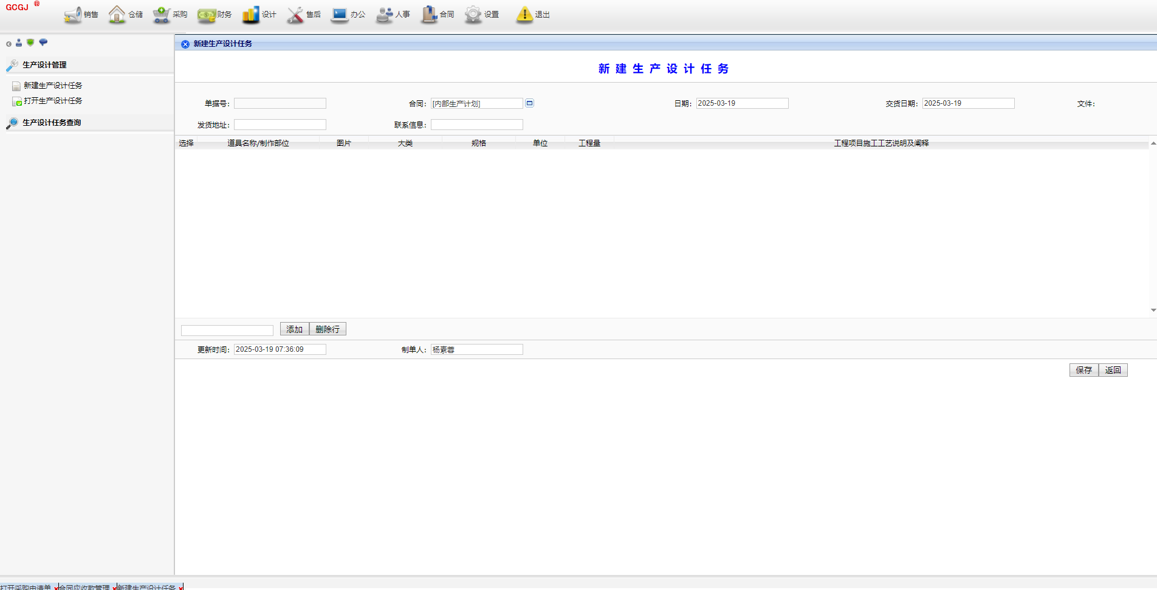Screen dimensions: 1157x590
Task: Click the green shield icon in sidebar
Action: click(30, 43)
